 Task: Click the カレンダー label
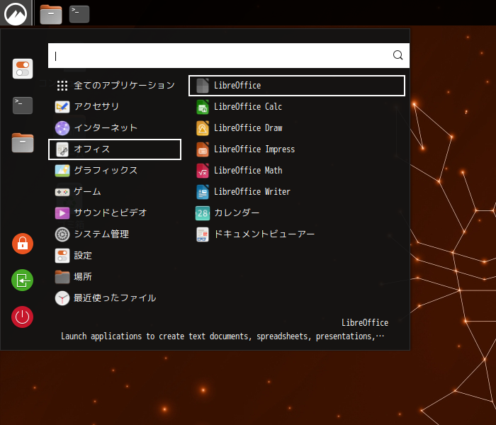(x=237, y=212)
